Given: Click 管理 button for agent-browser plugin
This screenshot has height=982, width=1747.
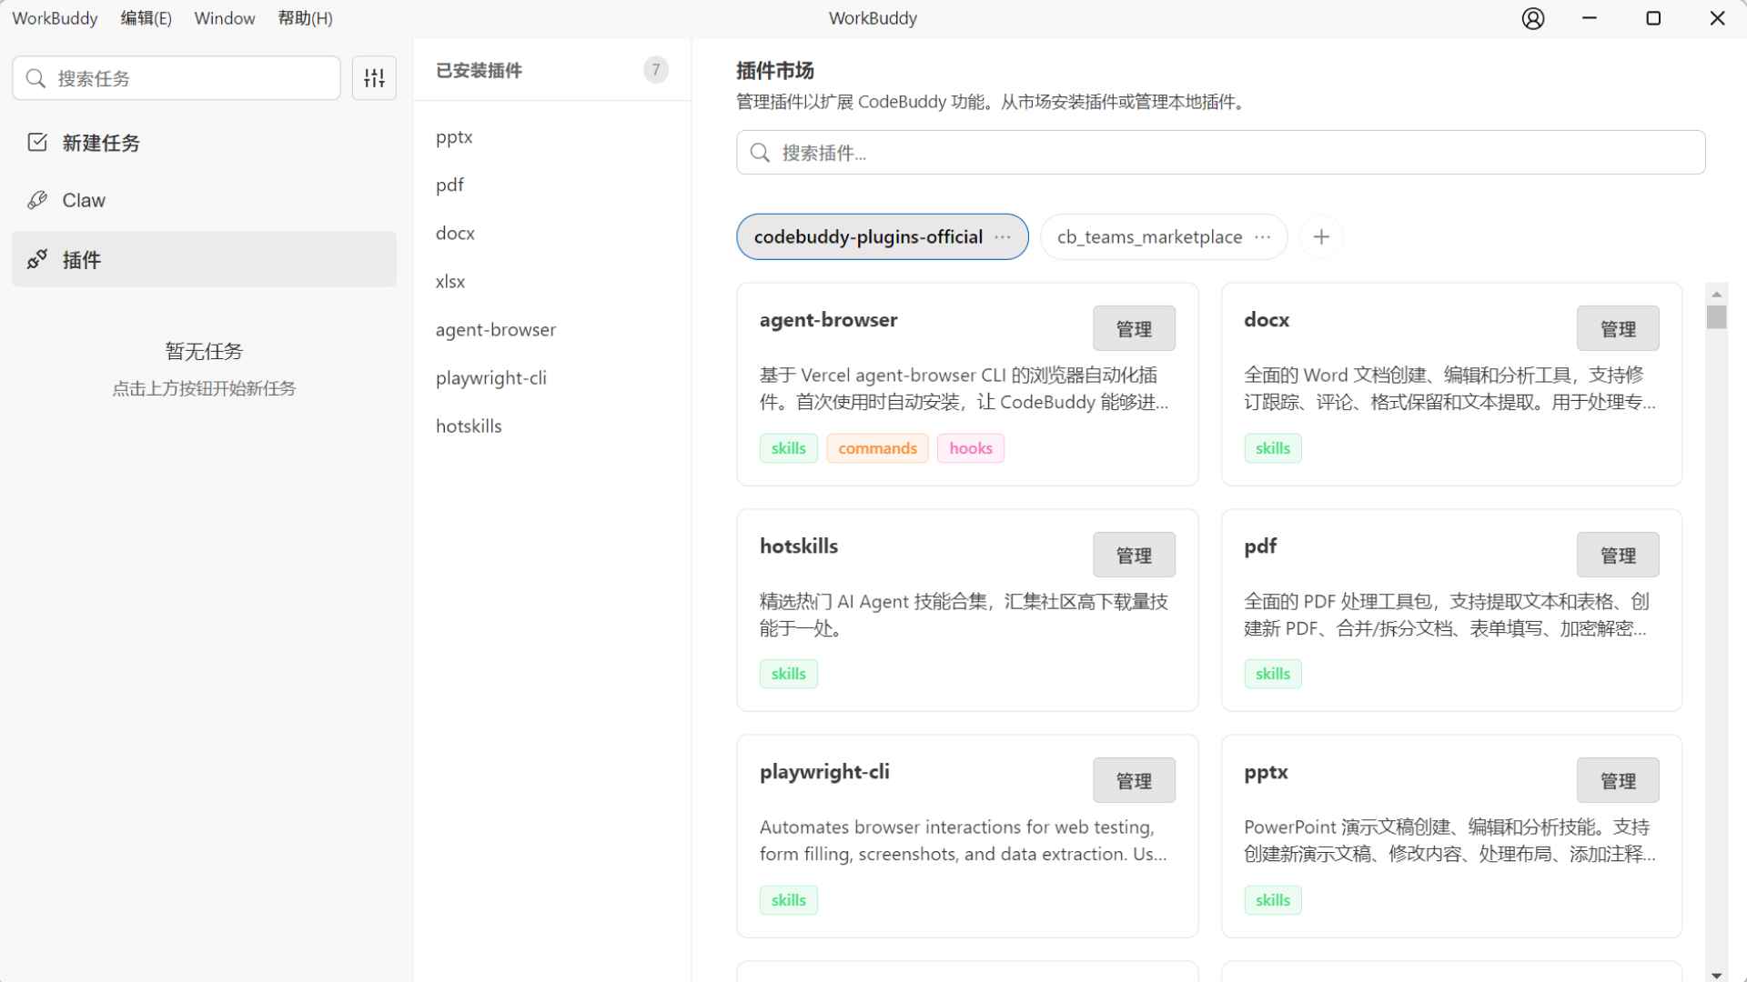Looking at the screenshot, I should pyautogui.click(x=1133, y=329).
